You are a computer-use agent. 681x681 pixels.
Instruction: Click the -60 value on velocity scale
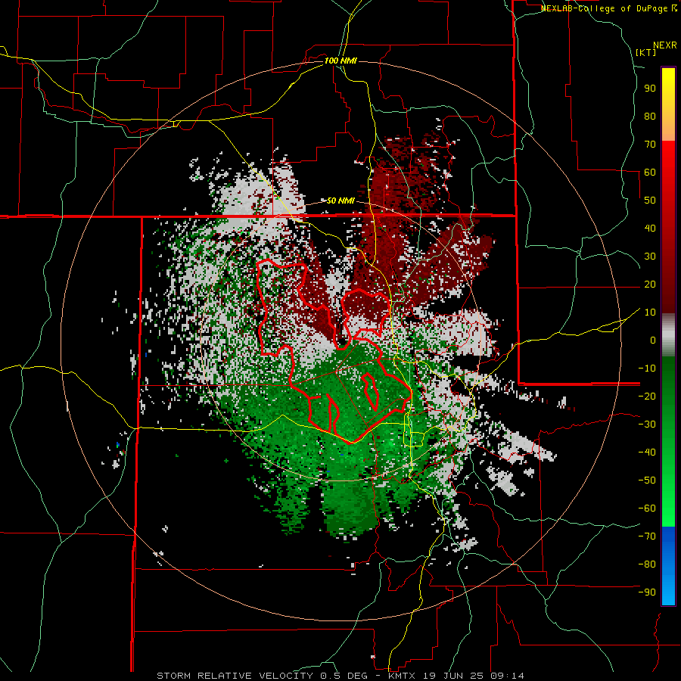click(x=647, y=508)
